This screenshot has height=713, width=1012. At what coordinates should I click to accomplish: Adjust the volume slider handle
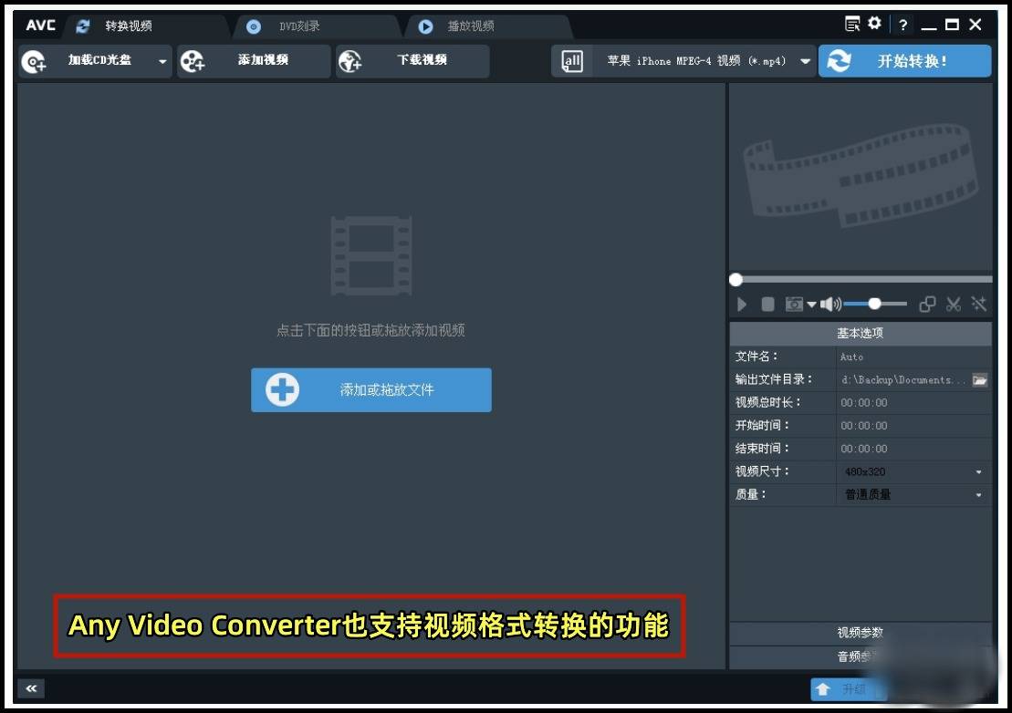[874, 304]
